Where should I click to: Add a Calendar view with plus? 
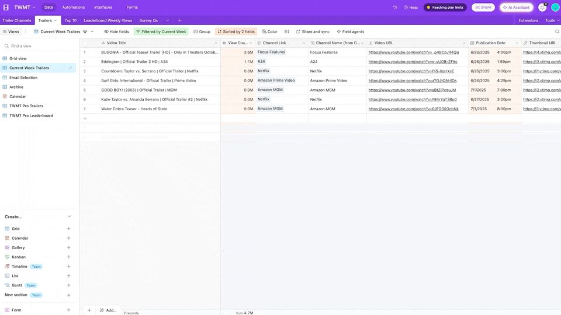(x=69, y=238)
